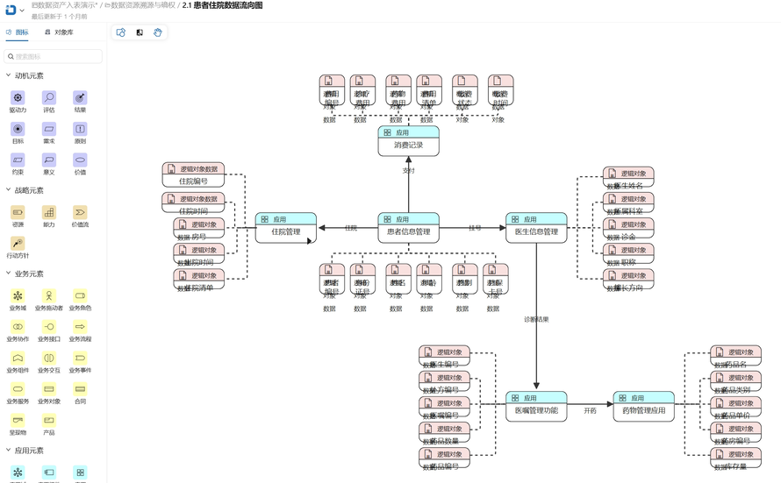Image resolution: width=781 pixels, height=483 pixels.
Task: Select the 业务角色 business element icon
Action: pyautogui.click(x=80, y=296)
